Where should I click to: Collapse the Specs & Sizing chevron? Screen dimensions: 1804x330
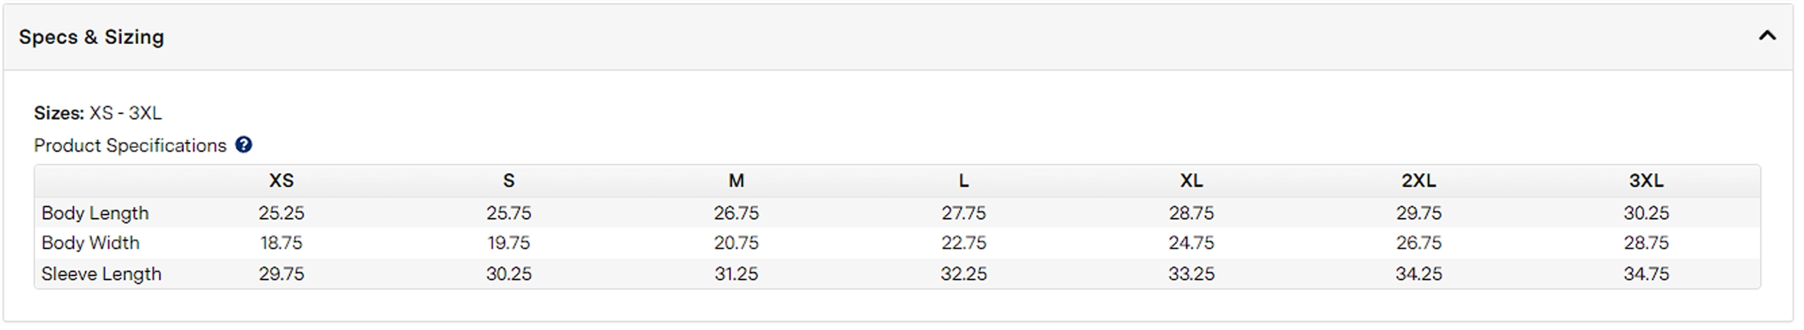coord(1767,35)
